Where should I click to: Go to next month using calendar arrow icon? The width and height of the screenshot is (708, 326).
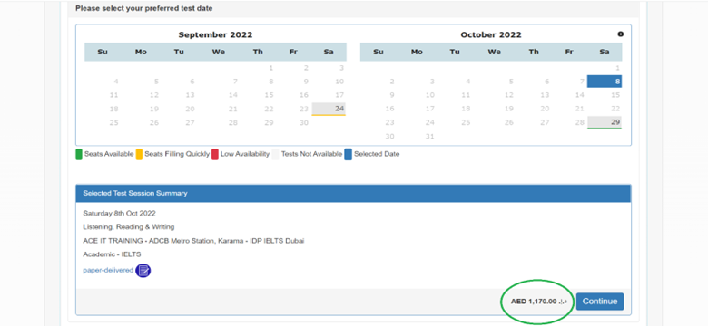pos(620,34)
